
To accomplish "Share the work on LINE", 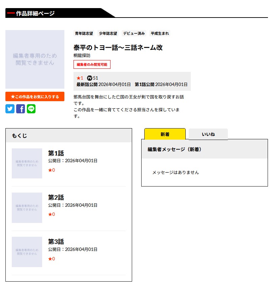I will coord(31,109).
